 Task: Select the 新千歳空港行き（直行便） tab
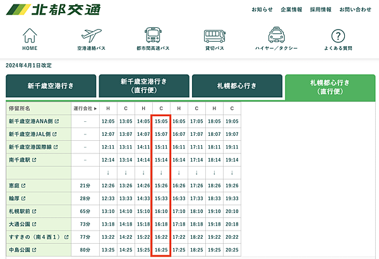[144, 86]
